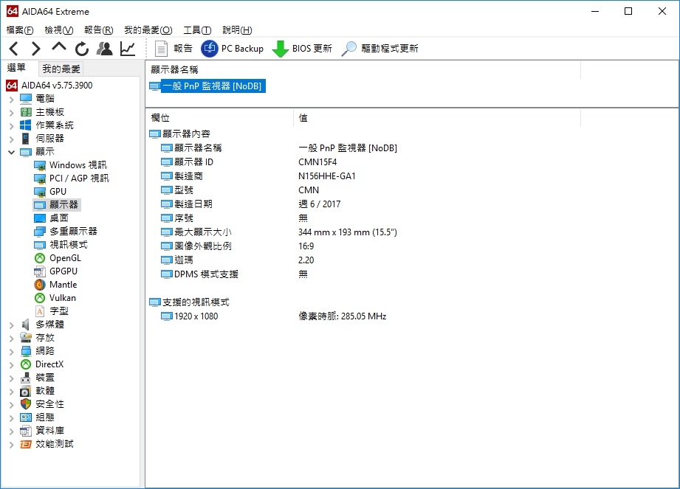
Task: Click the 顯示器名稱 column header
Action: tap(363, 69)
